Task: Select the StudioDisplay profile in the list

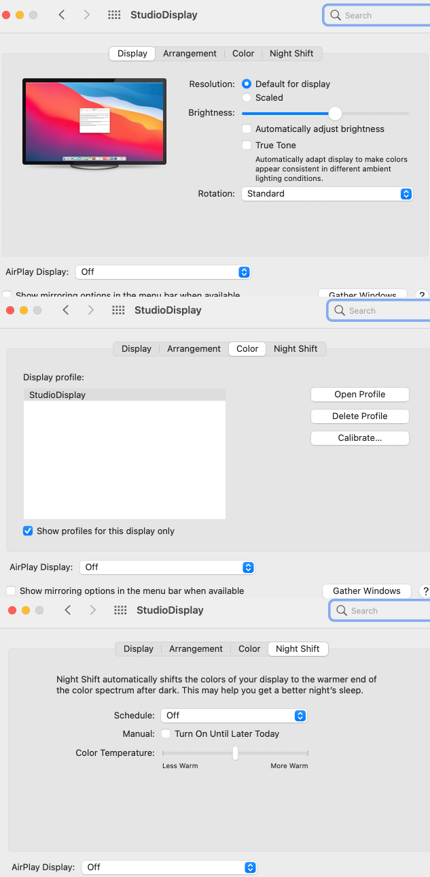Action: (x=124, y=395)
